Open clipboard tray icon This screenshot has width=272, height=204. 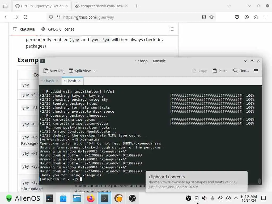197,198
